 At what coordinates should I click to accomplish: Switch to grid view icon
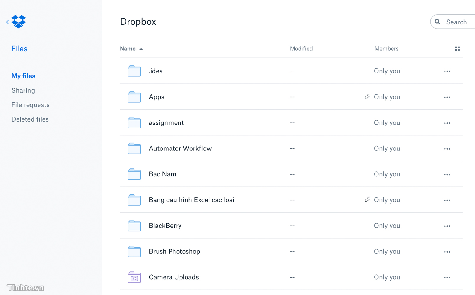coord(457,49)
